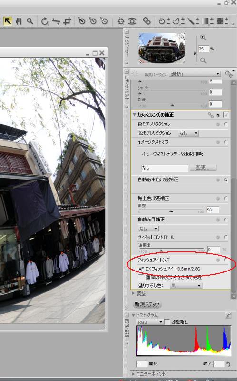The height and width of the screenshot is (381, 237).
Task: Open the RGB channel dropdown in histogram
Action: click(150, 322)
